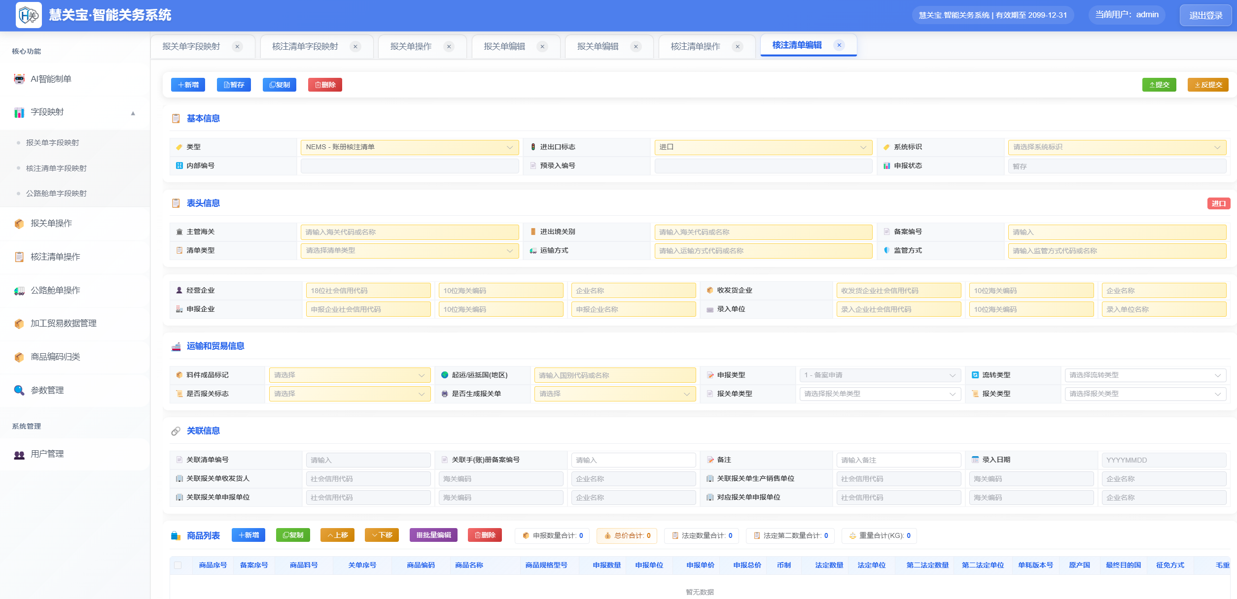Click the 批量编辑 button

pos(433,535)
